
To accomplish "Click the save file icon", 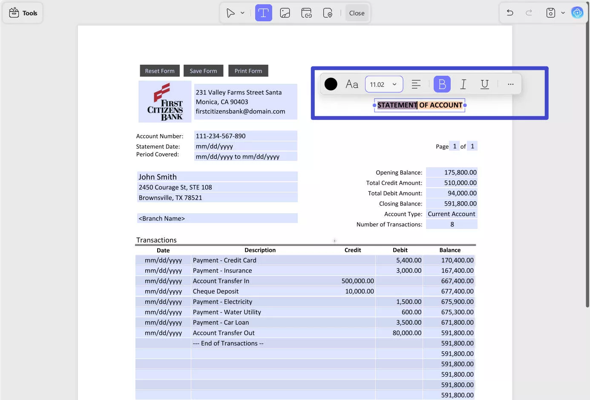I will click(x=550, y=13).
